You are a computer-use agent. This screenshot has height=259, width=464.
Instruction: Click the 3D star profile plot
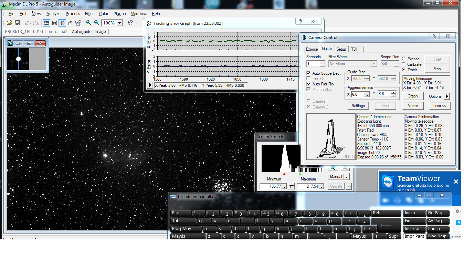(x=331, y=137)
